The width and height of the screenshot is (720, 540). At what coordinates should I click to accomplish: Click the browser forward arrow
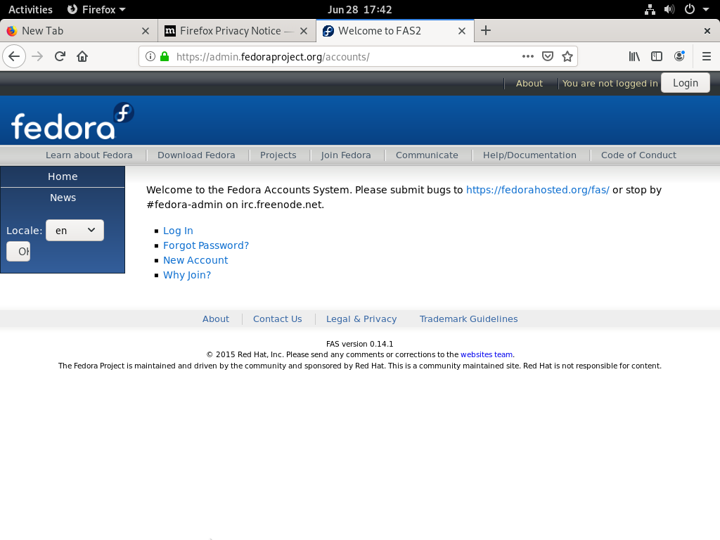(x=37, y=56)
